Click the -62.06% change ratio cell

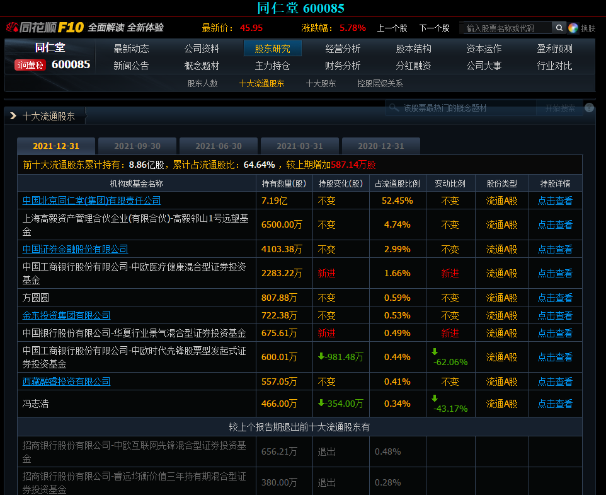point(450,358)
